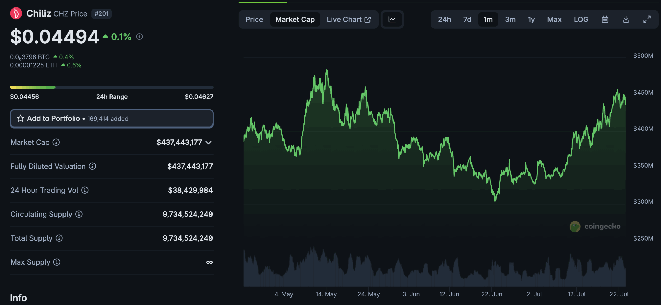Viewport: 661px width, 305px height.
Task: Open Live Chart external link
Action: pyautogui.click(x=349, y=19)
